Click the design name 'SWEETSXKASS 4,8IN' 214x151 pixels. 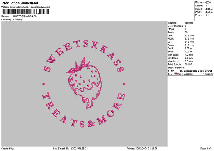25,16
